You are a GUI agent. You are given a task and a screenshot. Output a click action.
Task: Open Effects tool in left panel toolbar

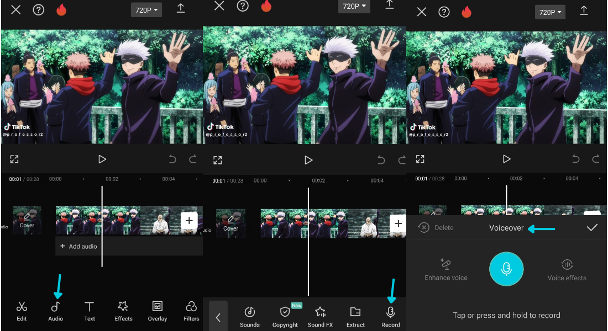[x=123, y=311]
